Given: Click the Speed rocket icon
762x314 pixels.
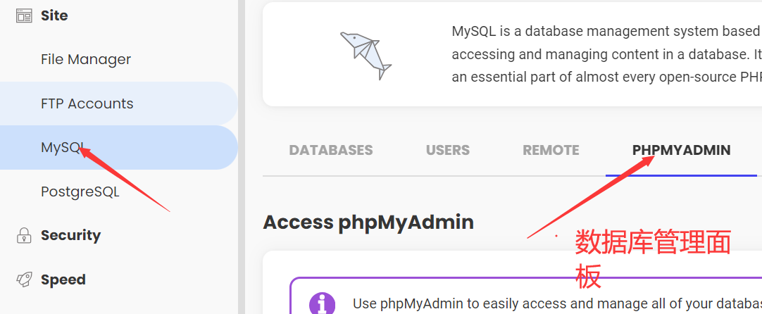Looking at the screenshot, I should tap(24, 280).
